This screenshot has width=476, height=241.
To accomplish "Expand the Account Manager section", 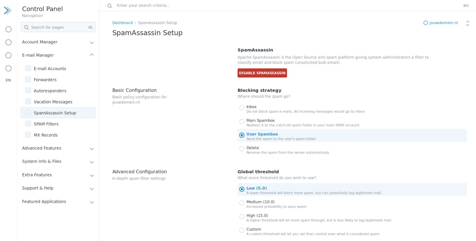I will [x=58, y=42].
